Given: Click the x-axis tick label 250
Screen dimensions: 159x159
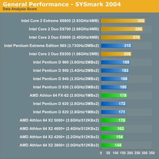Looking at the screenshot, I should click(137, 153).
